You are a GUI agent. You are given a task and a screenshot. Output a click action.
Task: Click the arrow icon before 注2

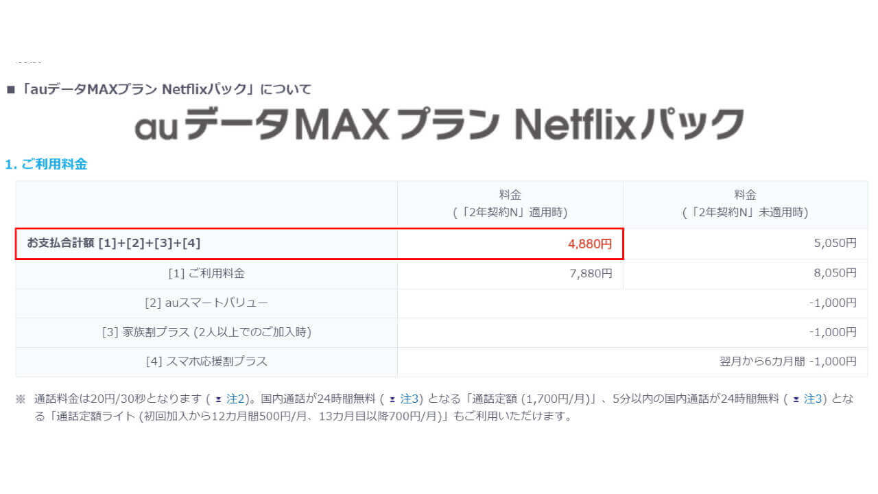point(219,399)
